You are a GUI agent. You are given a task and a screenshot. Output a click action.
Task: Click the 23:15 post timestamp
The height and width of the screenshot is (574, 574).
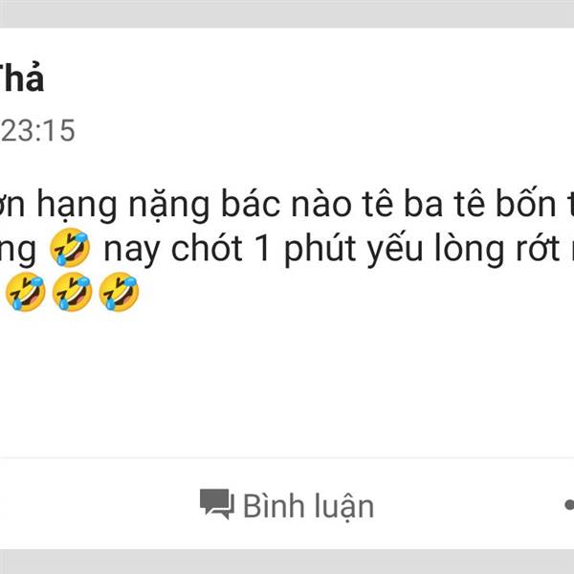tap(38, 130)
